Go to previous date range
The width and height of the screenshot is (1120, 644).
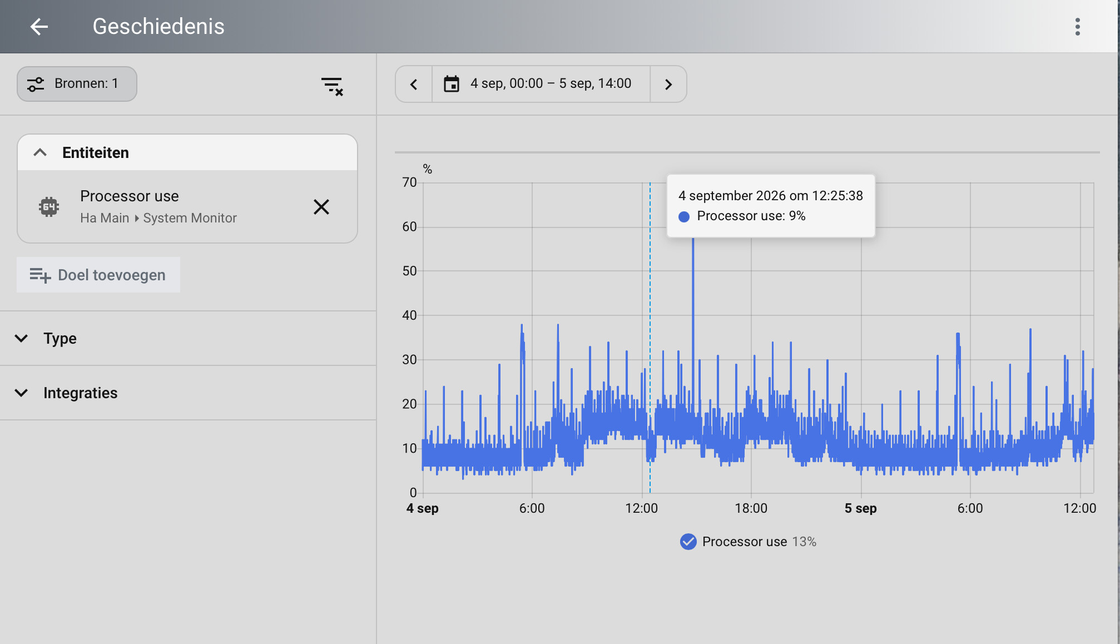coord(414,84)
